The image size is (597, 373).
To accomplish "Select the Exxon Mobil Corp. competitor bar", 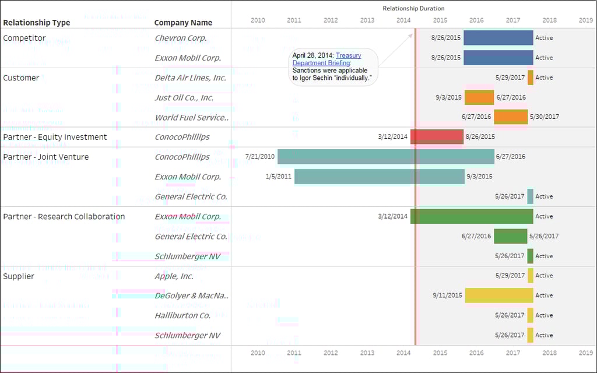I will click(498, 58).
